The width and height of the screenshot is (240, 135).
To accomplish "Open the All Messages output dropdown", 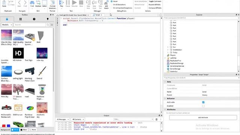I will click(63, 119).
